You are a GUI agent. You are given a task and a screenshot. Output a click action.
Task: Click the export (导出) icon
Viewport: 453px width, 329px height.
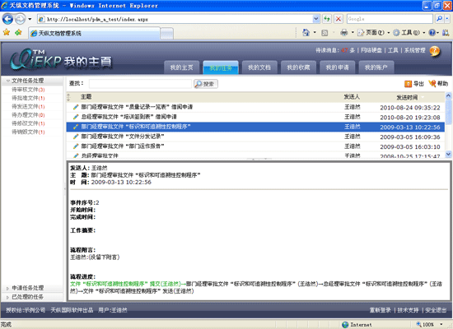coord(408,84)
